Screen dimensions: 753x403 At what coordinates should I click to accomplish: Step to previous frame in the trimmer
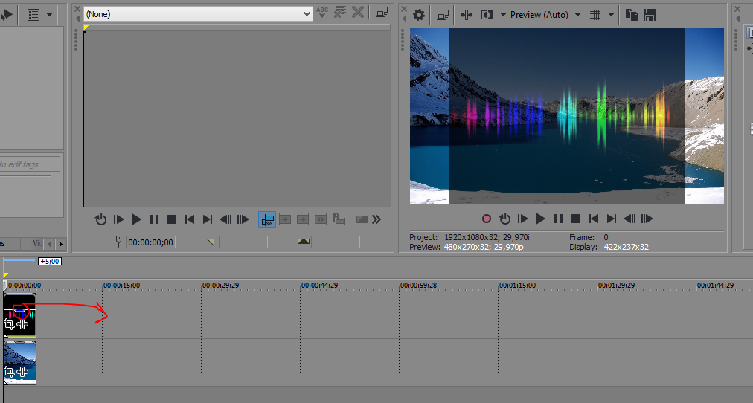pos(225,220)
